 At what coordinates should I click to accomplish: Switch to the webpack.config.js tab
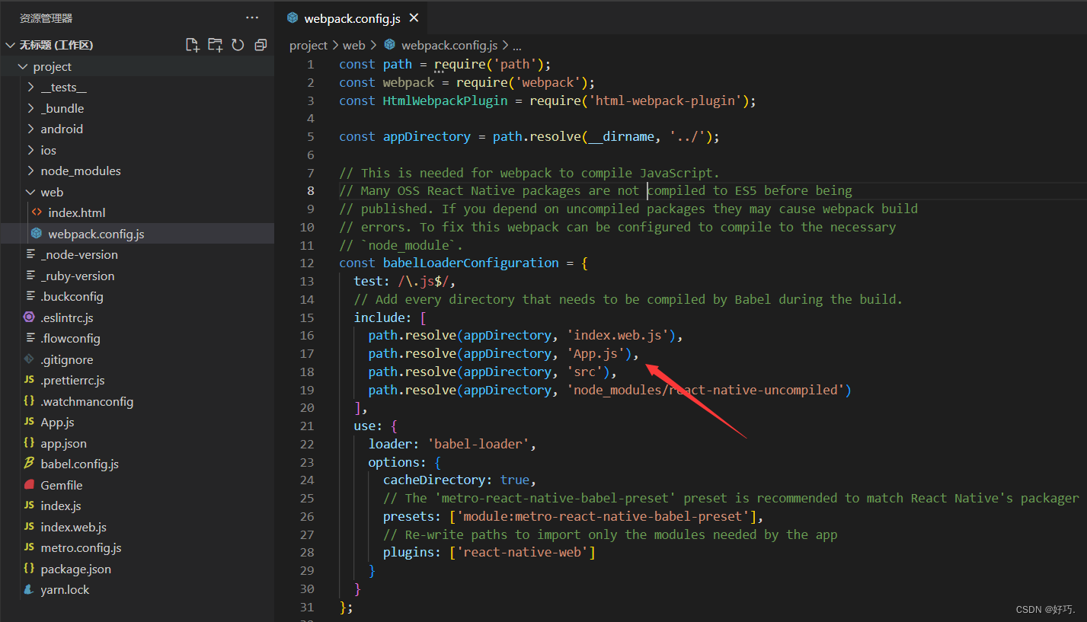[351, 18]
